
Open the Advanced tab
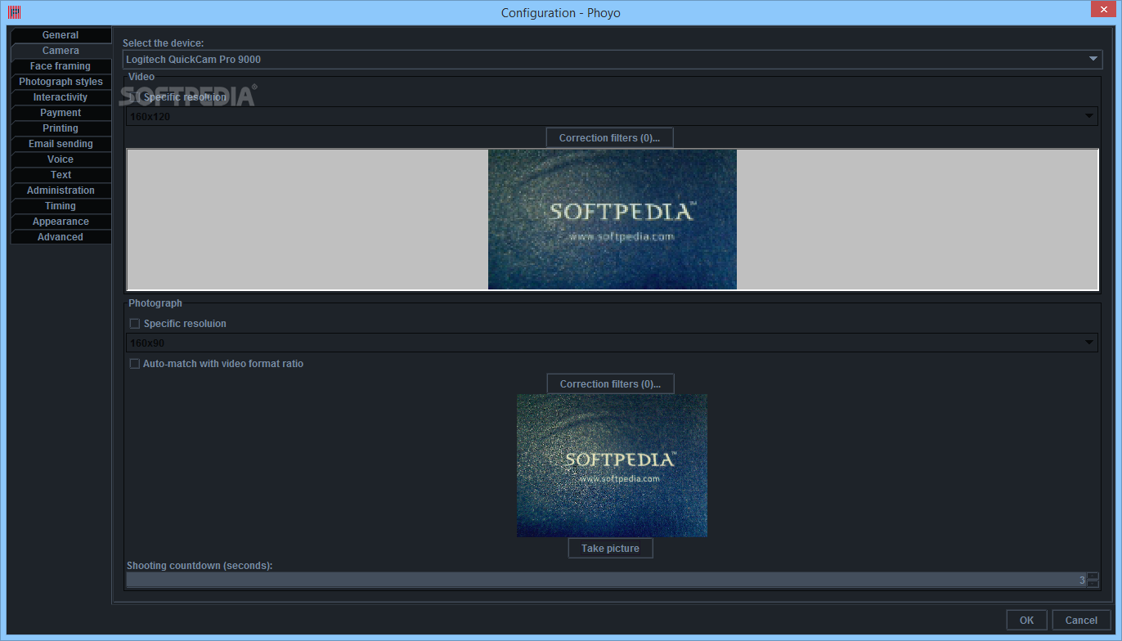click(x=61, y=237)
